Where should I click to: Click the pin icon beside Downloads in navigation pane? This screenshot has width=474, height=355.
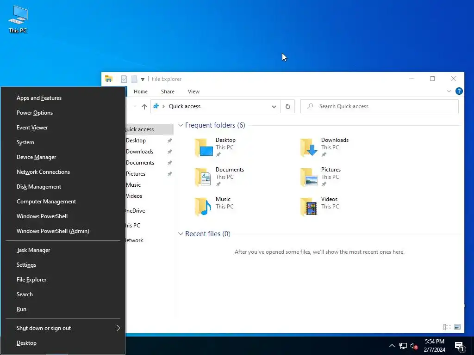[170, 152]
